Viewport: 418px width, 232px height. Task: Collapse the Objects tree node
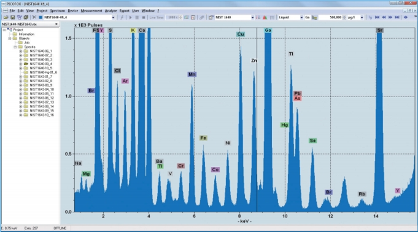click(x=10, y=39)
